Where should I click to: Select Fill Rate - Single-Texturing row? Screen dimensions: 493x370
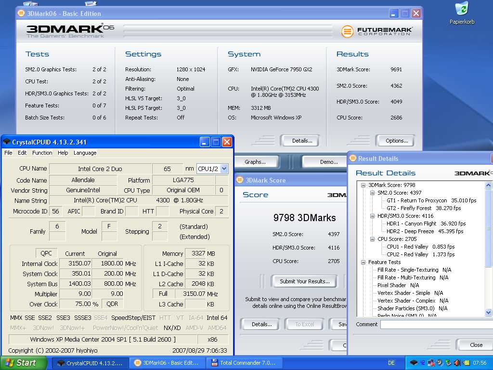[414, 270]
